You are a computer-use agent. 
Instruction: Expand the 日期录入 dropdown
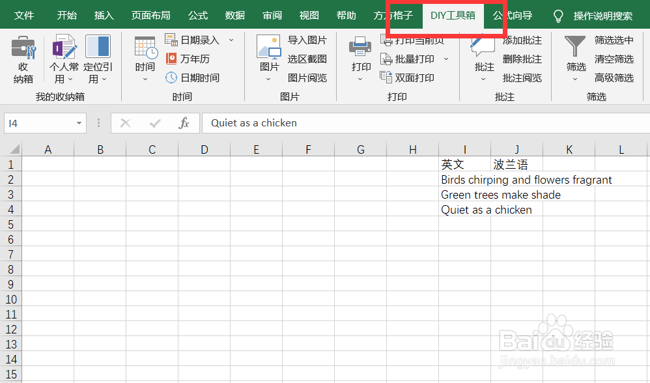click(232, 39)
